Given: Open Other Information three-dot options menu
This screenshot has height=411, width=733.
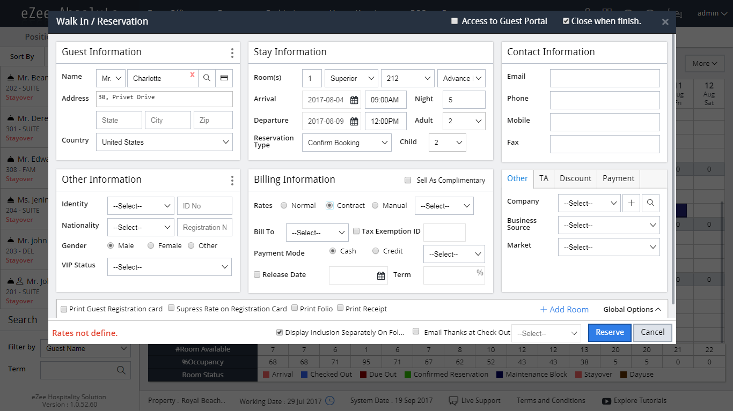Looking at the screenshot, I should [232, 181].
